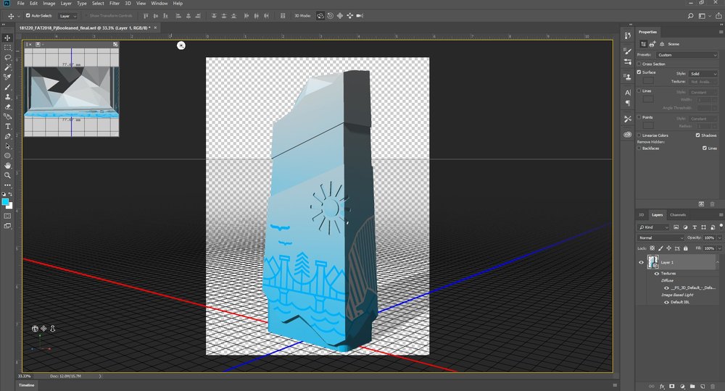The width and height of the screenshot is (725, 391).
Task: Activate the Hand tool
Action: (x=7, y=165)
